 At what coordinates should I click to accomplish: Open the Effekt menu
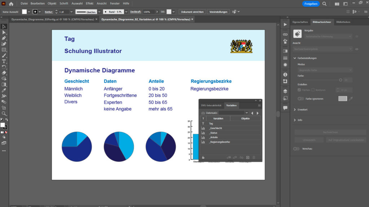click(x=89, y=4)
